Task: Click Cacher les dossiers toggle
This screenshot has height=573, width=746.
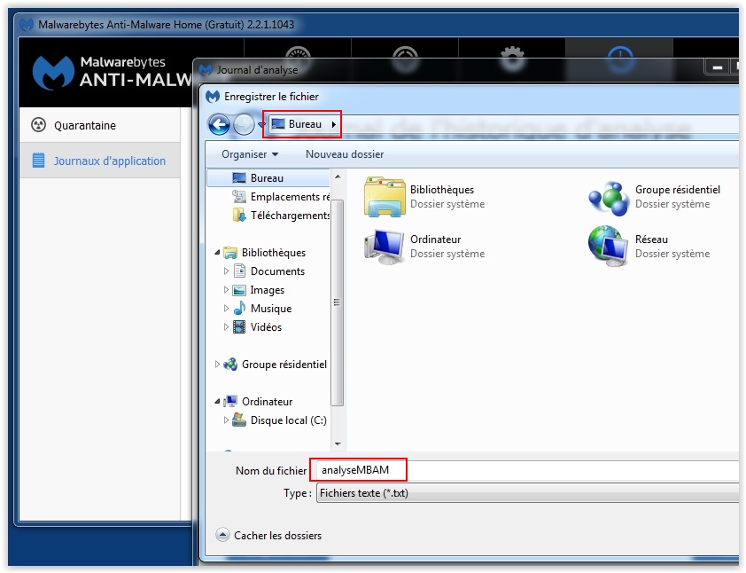Action: [268, 536]
